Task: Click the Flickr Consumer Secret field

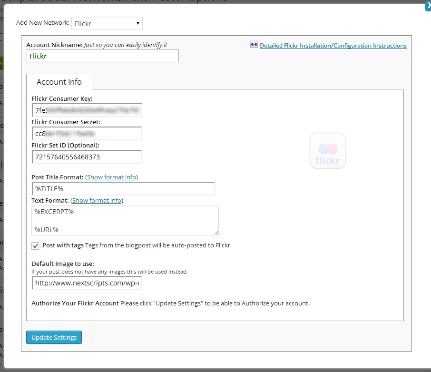Action: point(87,134)
